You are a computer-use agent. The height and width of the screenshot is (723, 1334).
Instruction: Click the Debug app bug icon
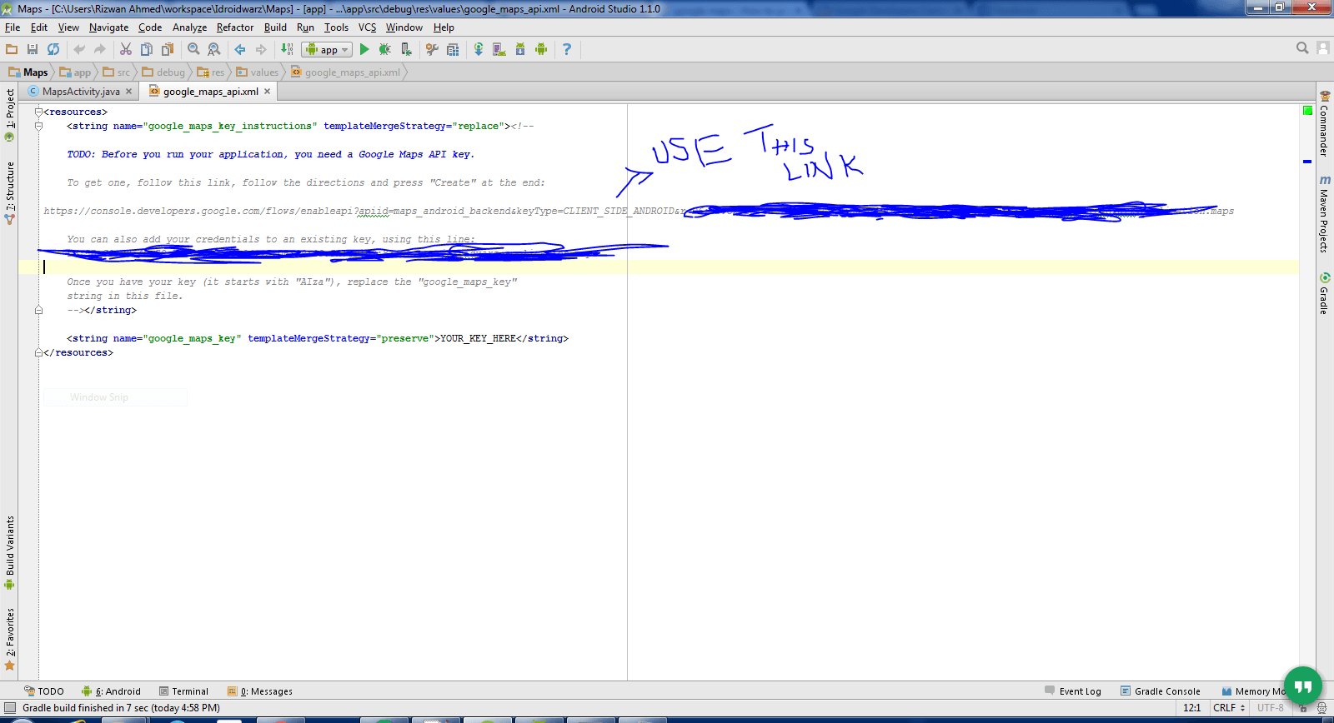pyautogui.click(x=385, y=49)
